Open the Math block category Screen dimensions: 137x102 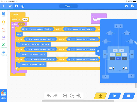coord(3,30)
